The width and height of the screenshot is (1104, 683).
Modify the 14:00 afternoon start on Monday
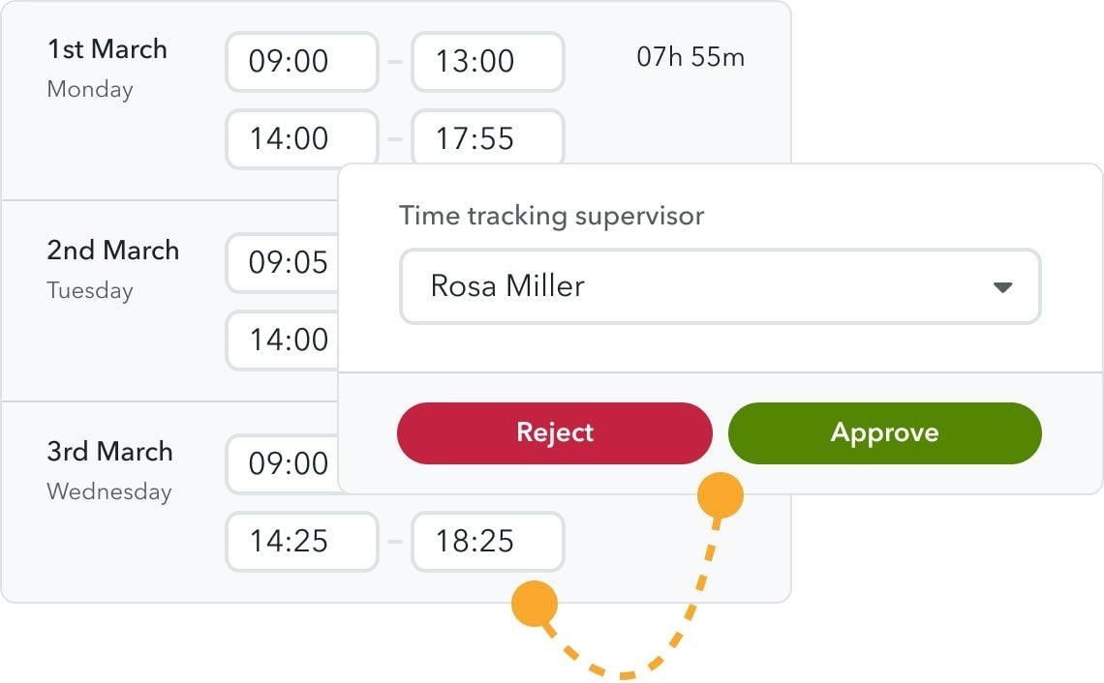[301, 137]
